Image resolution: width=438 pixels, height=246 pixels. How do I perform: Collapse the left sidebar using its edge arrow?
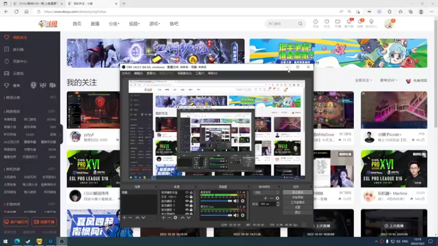(x=61, y=134)
